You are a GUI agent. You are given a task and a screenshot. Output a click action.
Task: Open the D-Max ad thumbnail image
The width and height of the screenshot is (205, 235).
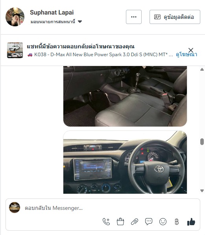15,50
